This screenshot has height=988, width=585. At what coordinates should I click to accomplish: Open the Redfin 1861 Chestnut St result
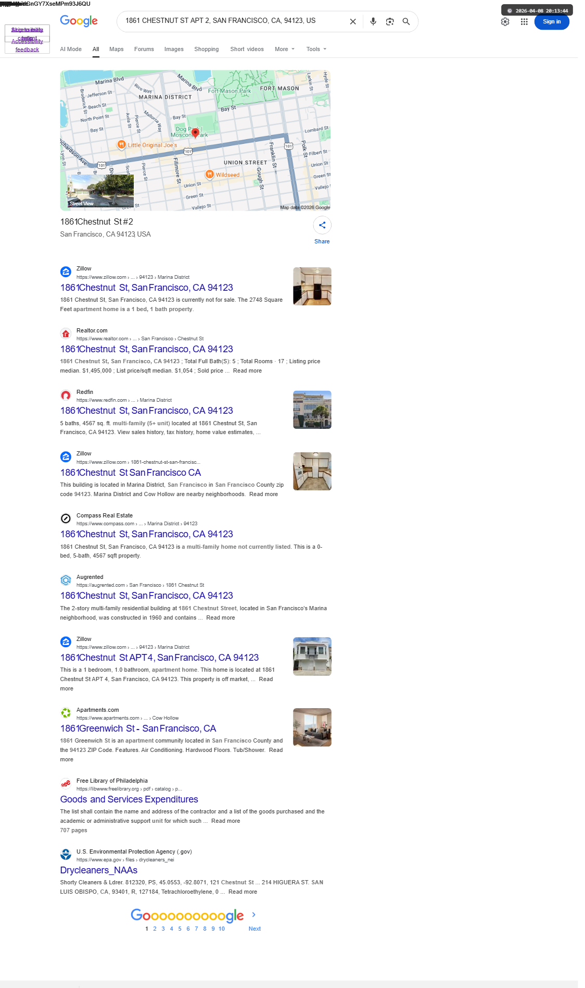[146, 411]
